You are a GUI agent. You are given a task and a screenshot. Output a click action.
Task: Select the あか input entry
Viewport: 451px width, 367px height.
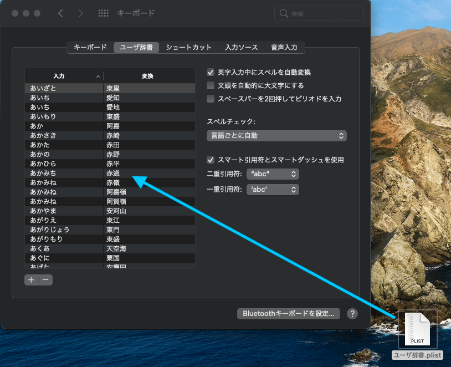click(64, 126)
